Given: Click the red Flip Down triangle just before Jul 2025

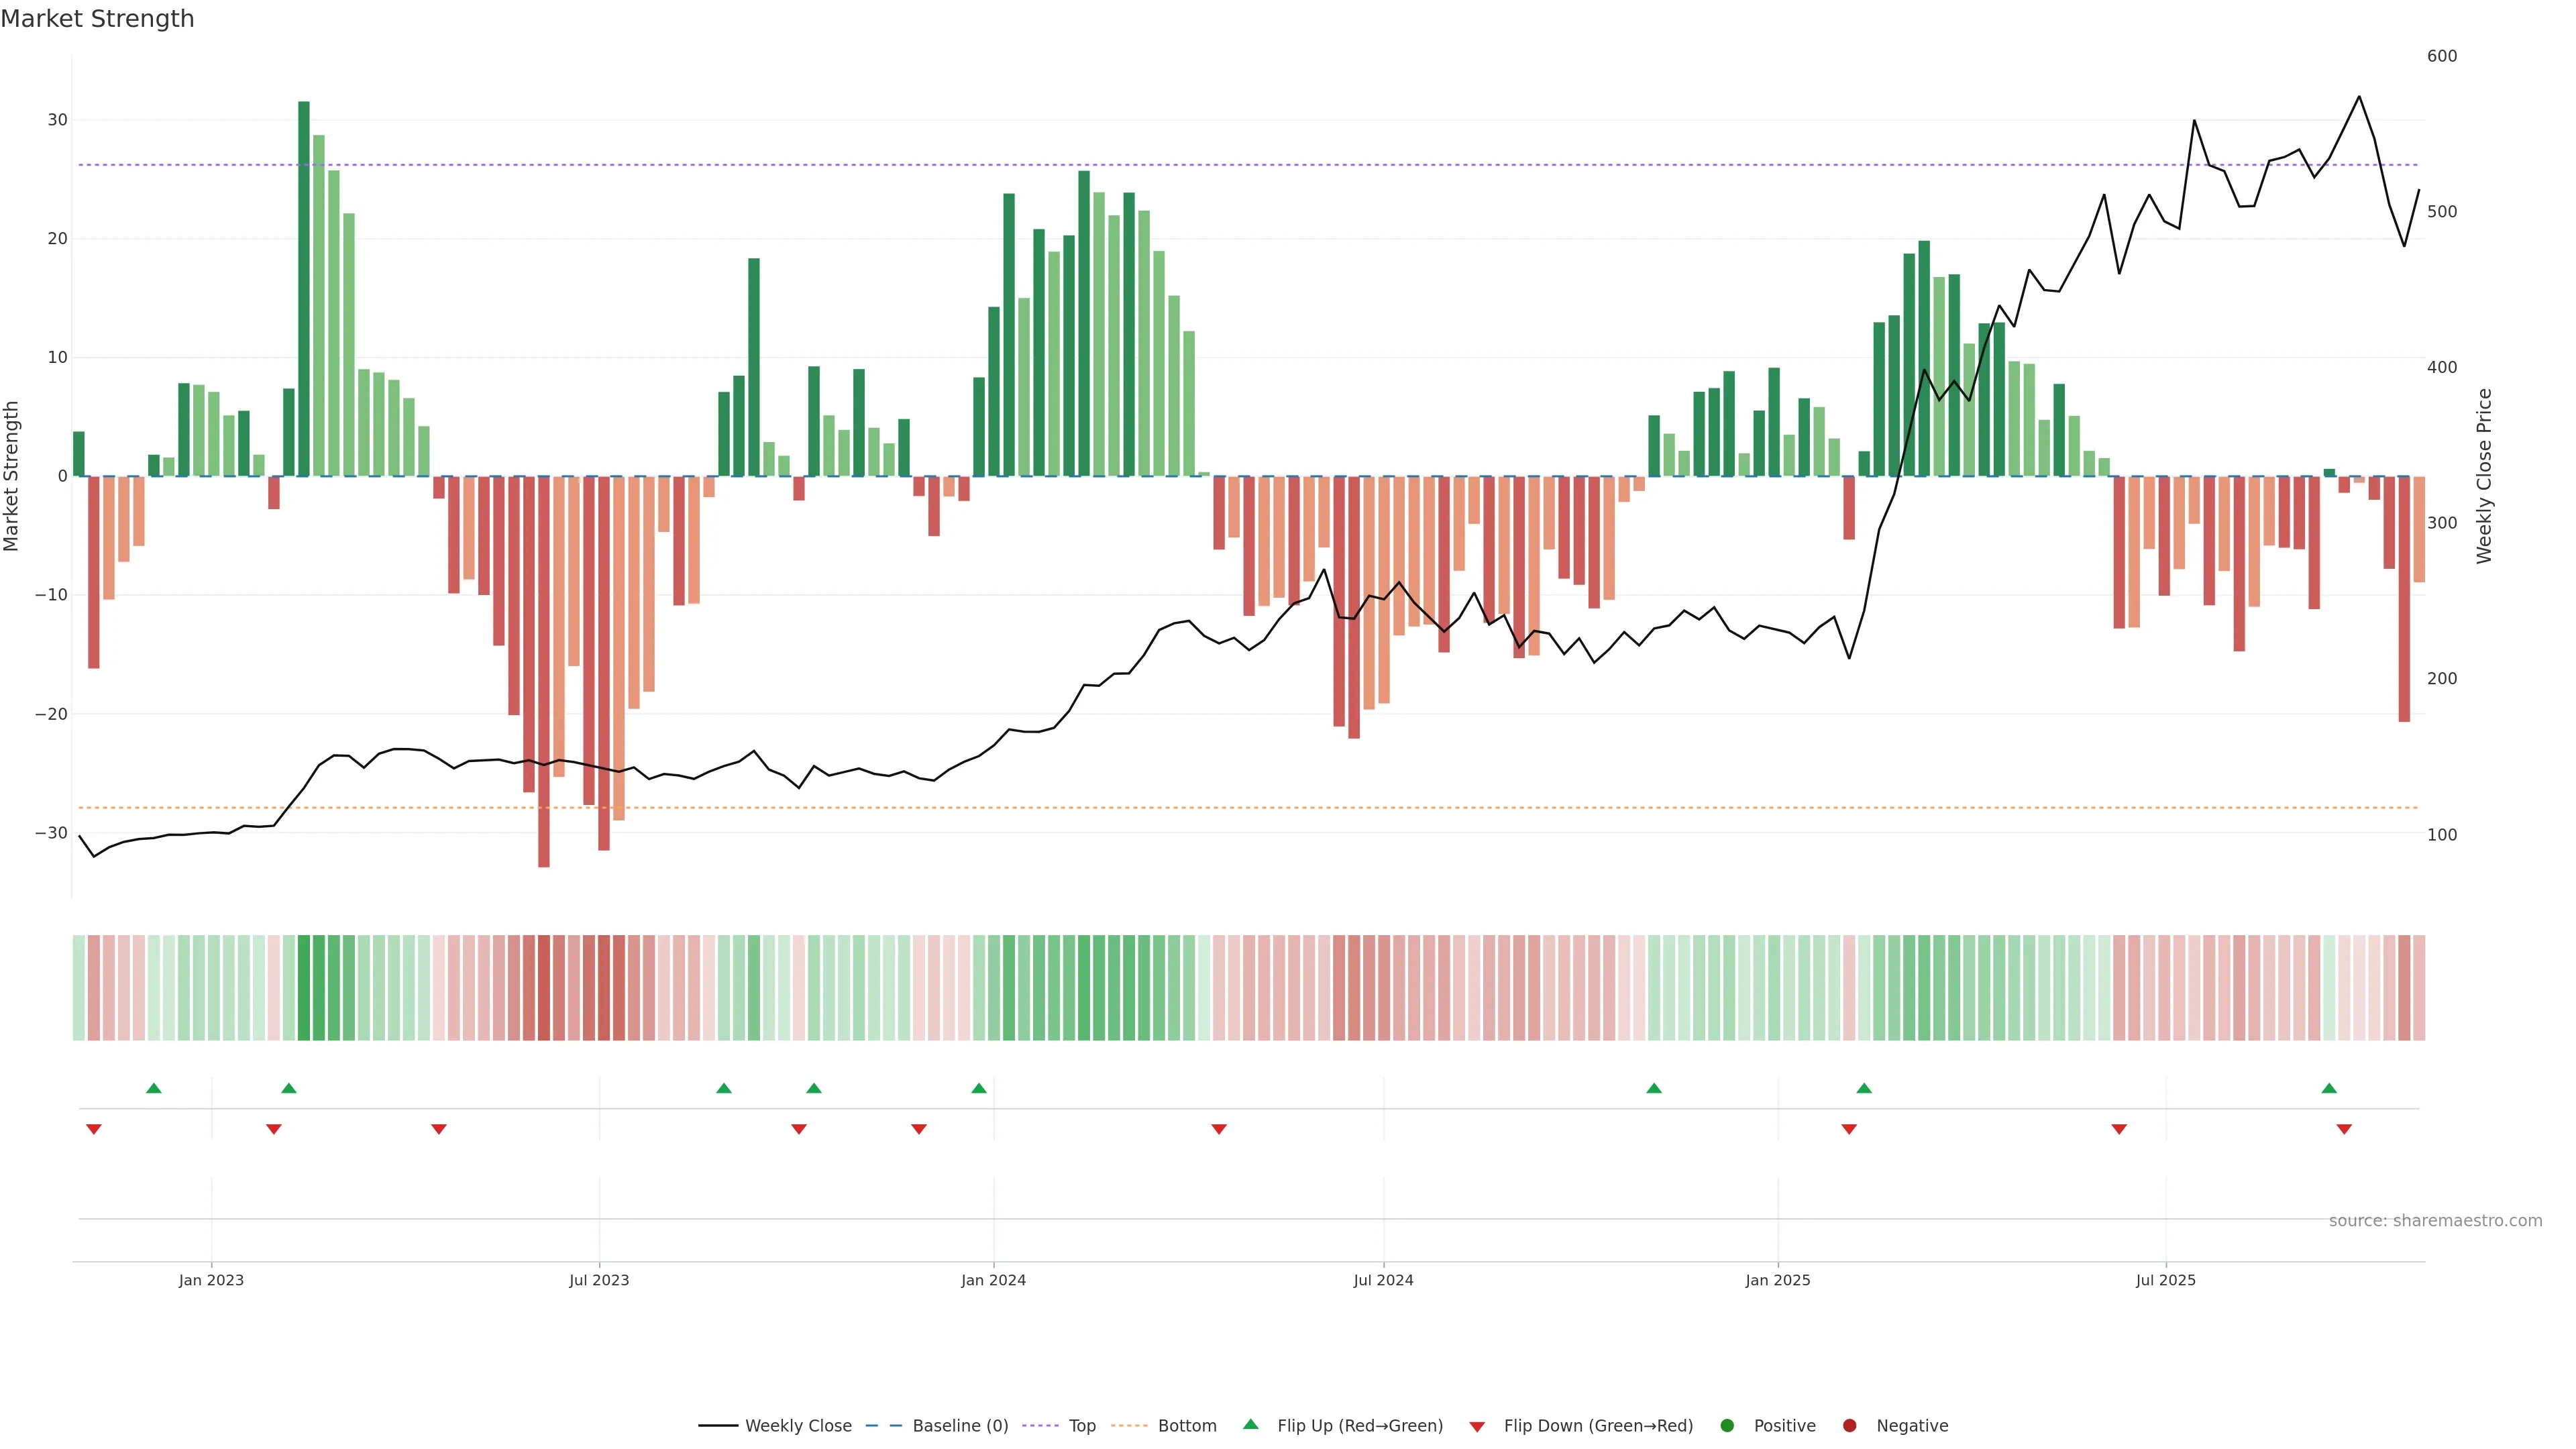Looking at the screenshot, I should pos(2119,1129).
